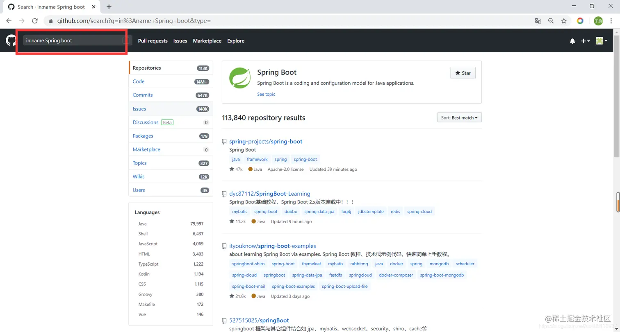620x332 pixels.
Task: Star the Spring Boot topic
Action: click(x=463, y=73)
